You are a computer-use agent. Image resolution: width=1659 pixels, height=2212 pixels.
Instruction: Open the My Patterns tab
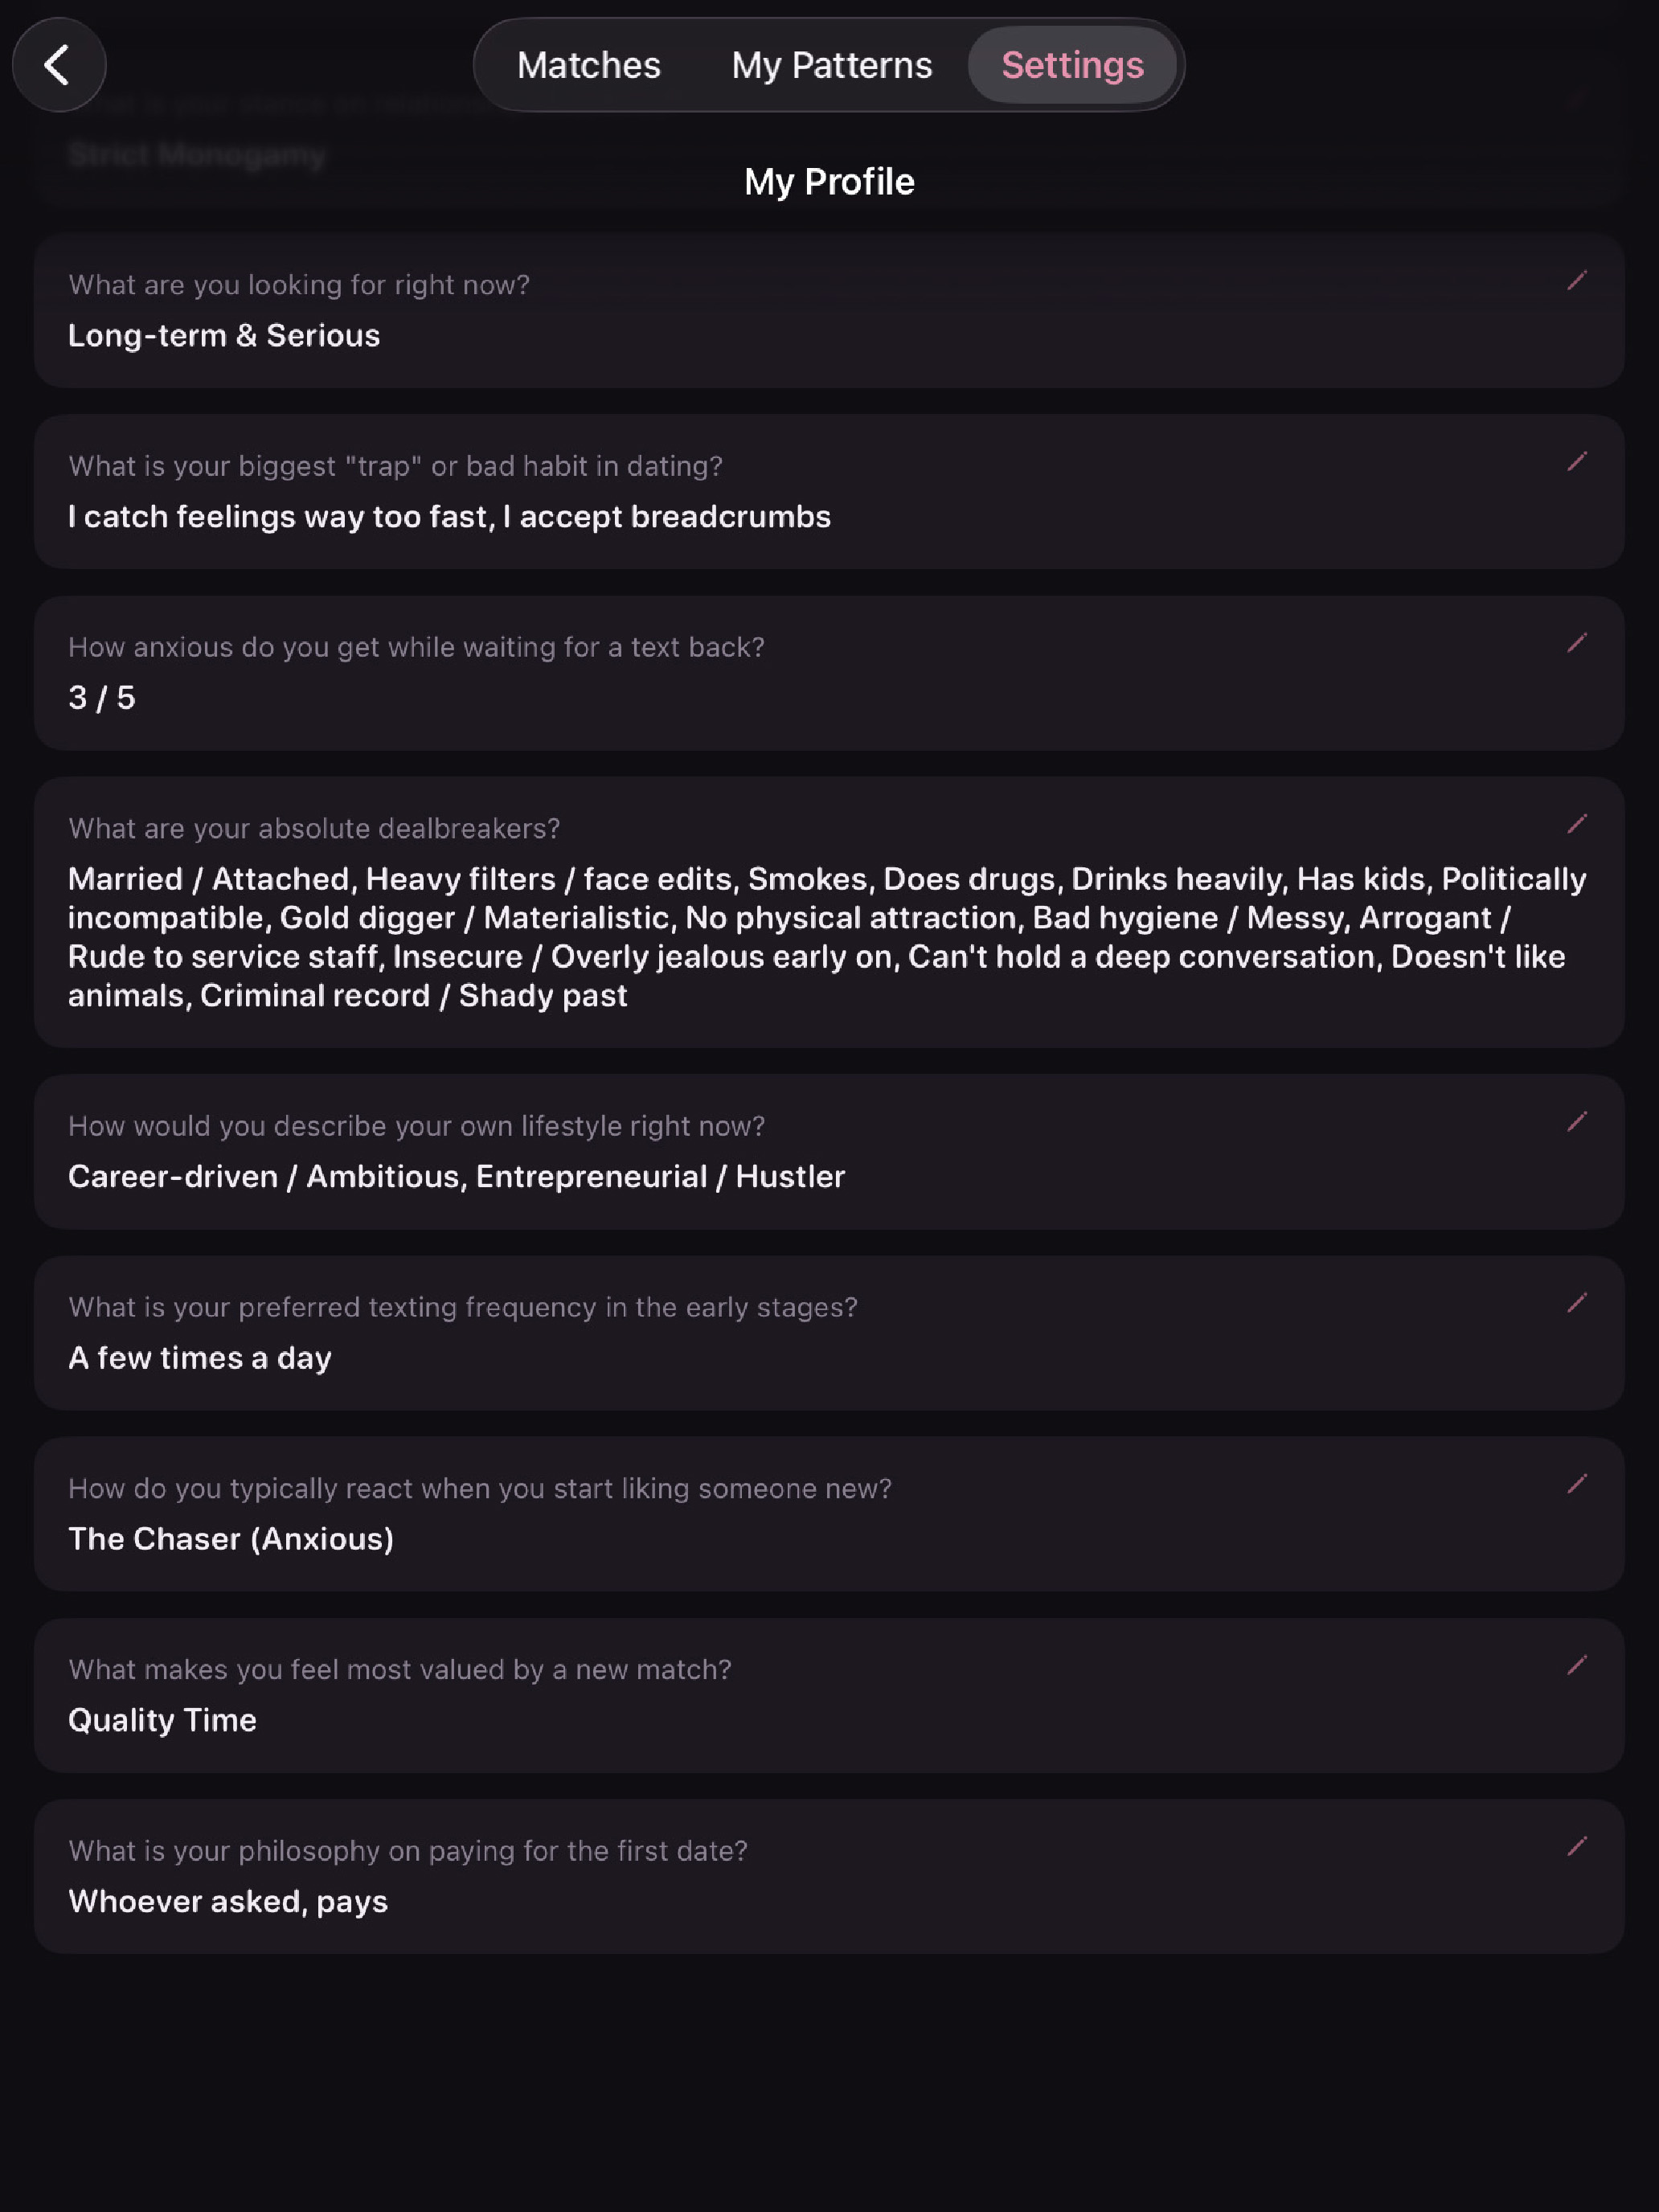point(831,65)
